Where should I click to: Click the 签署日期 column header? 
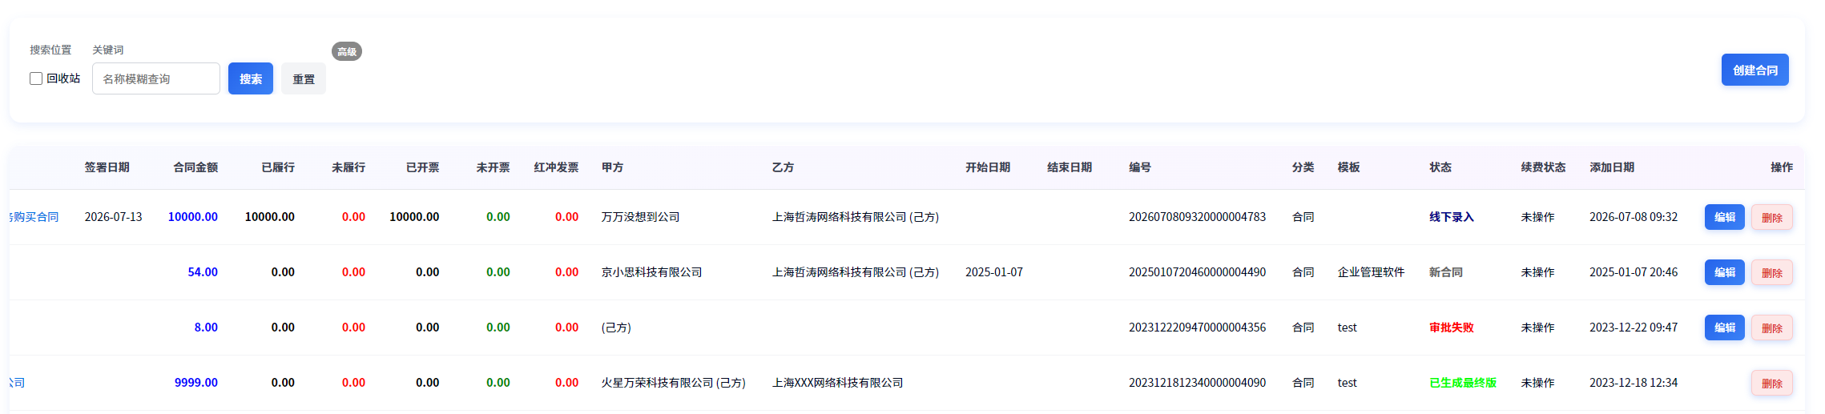[107, 167]
